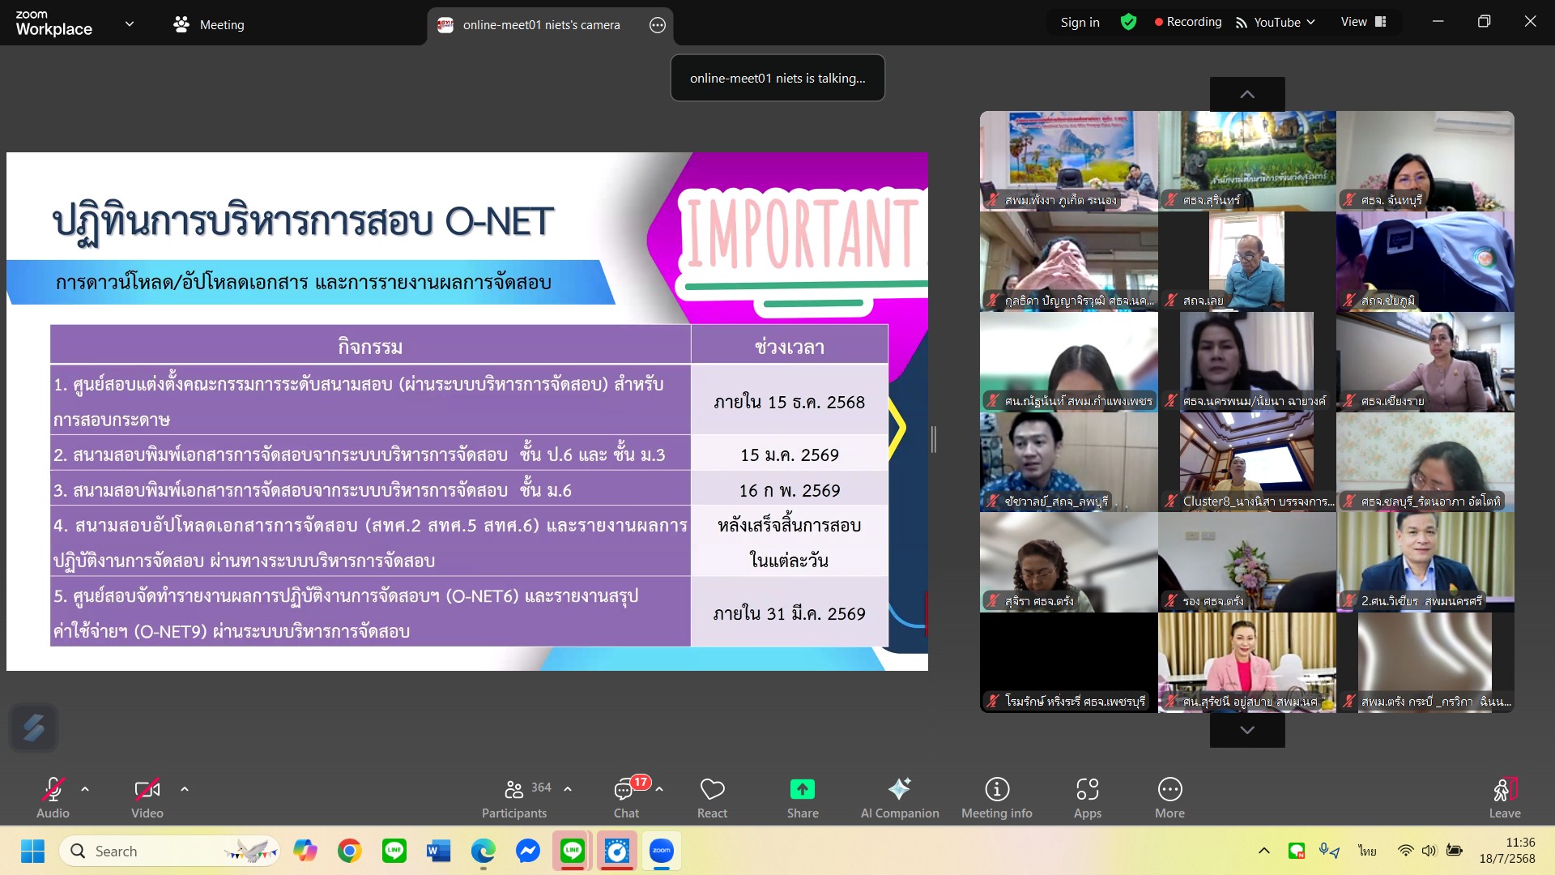Open AI Companion sparkle icon

(899, 790)
